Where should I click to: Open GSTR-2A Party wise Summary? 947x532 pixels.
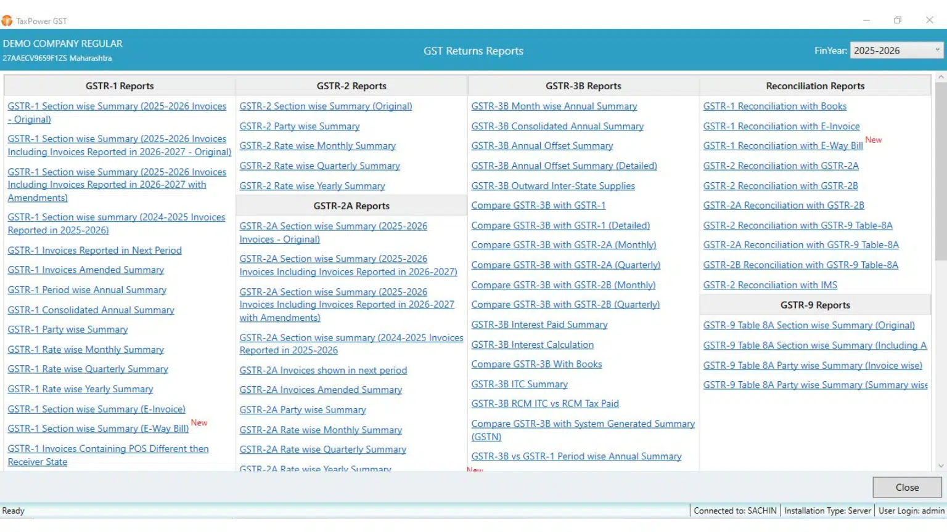(x=303, y=410)
